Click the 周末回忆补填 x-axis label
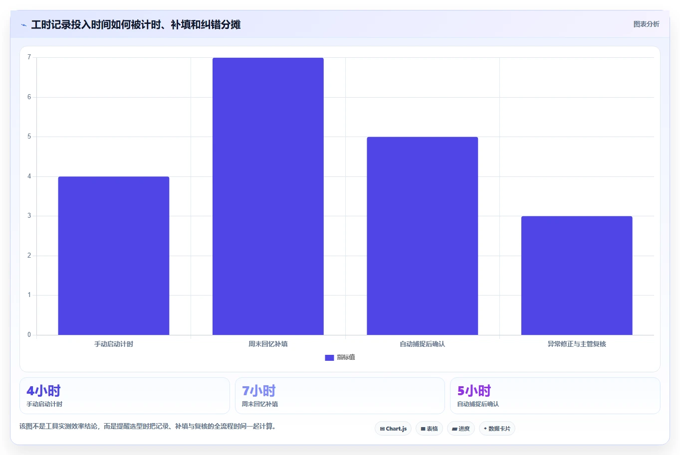680x455 pixels. point(268,344)
